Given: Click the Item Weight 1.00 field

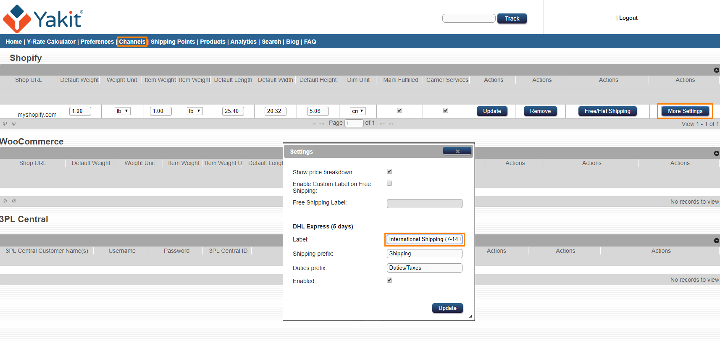Looking at the screenshot, I should pos(160,111).
